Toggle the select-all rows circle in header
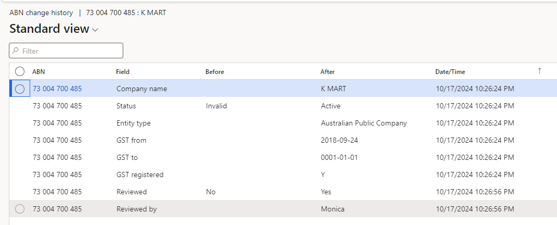 click(20, 72)
